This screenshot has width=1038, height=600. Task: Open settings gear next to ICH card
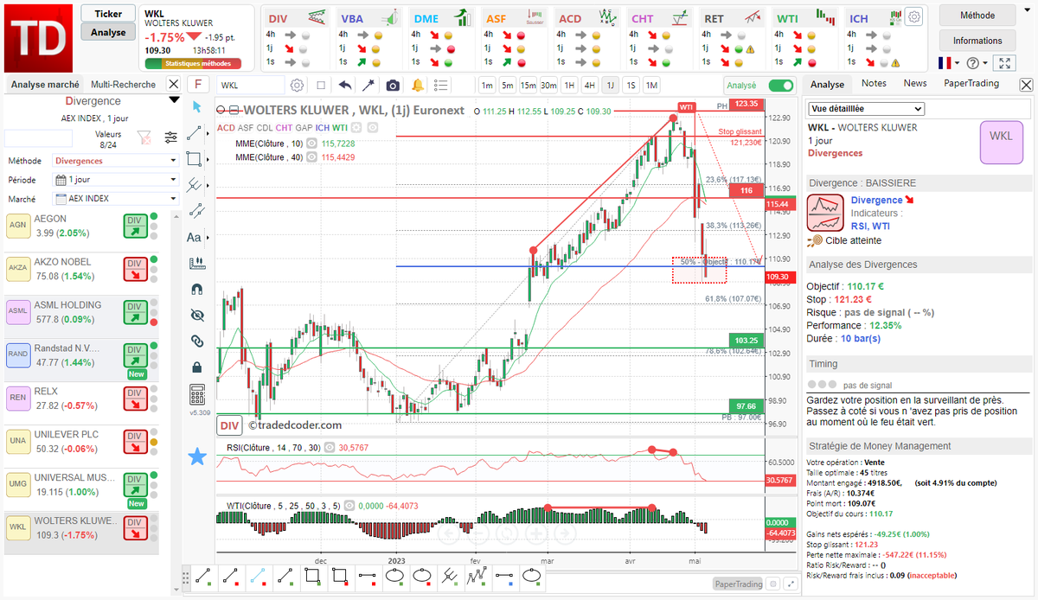pos(913,17)
